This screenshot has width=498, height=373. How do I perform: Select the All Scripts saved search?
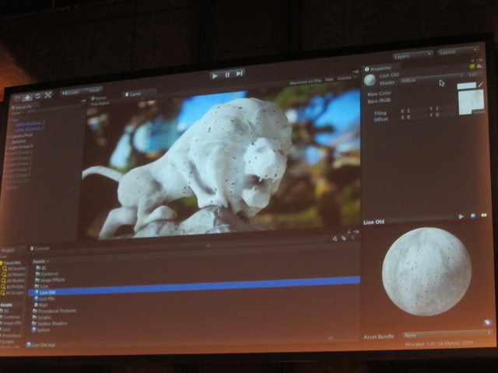(x=13, y=293)
